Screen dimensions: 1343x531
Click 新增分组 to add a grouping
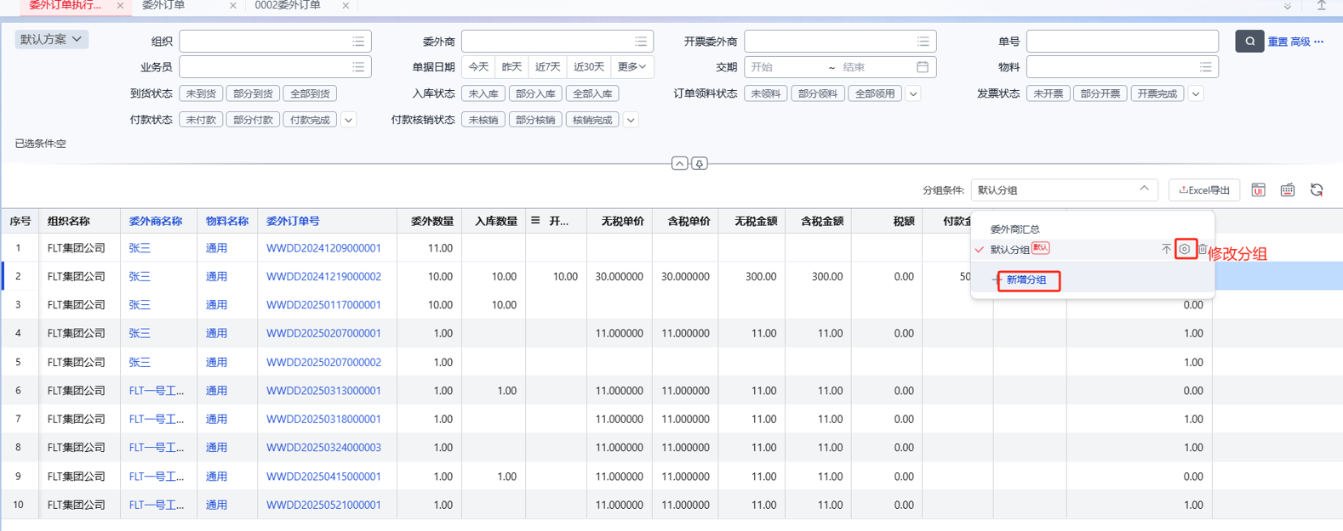[x=1026, y=280]
